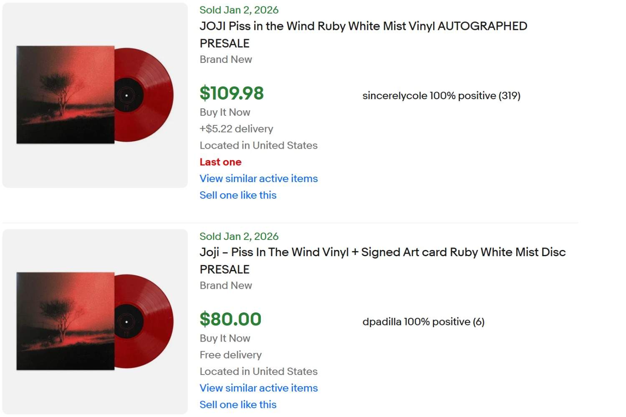
Task: Click the Free delivery label
Action: tap(230, 355)
